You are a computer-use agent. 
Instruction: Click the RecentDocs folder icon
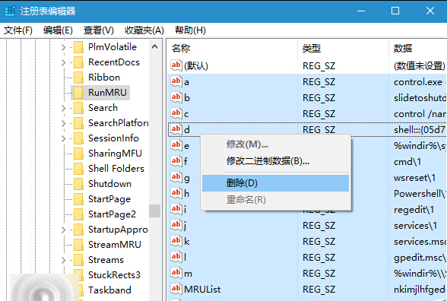pos(78,62)
